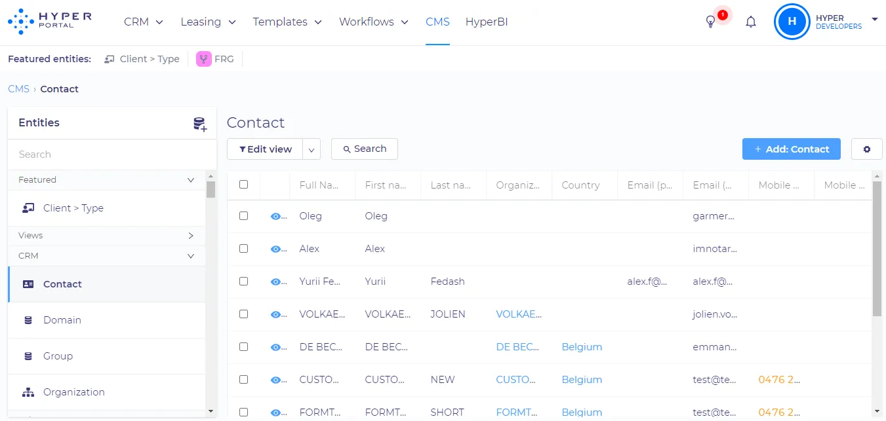
Task: View the Yurii contact via eye icon
Action: tap(276, 282)
